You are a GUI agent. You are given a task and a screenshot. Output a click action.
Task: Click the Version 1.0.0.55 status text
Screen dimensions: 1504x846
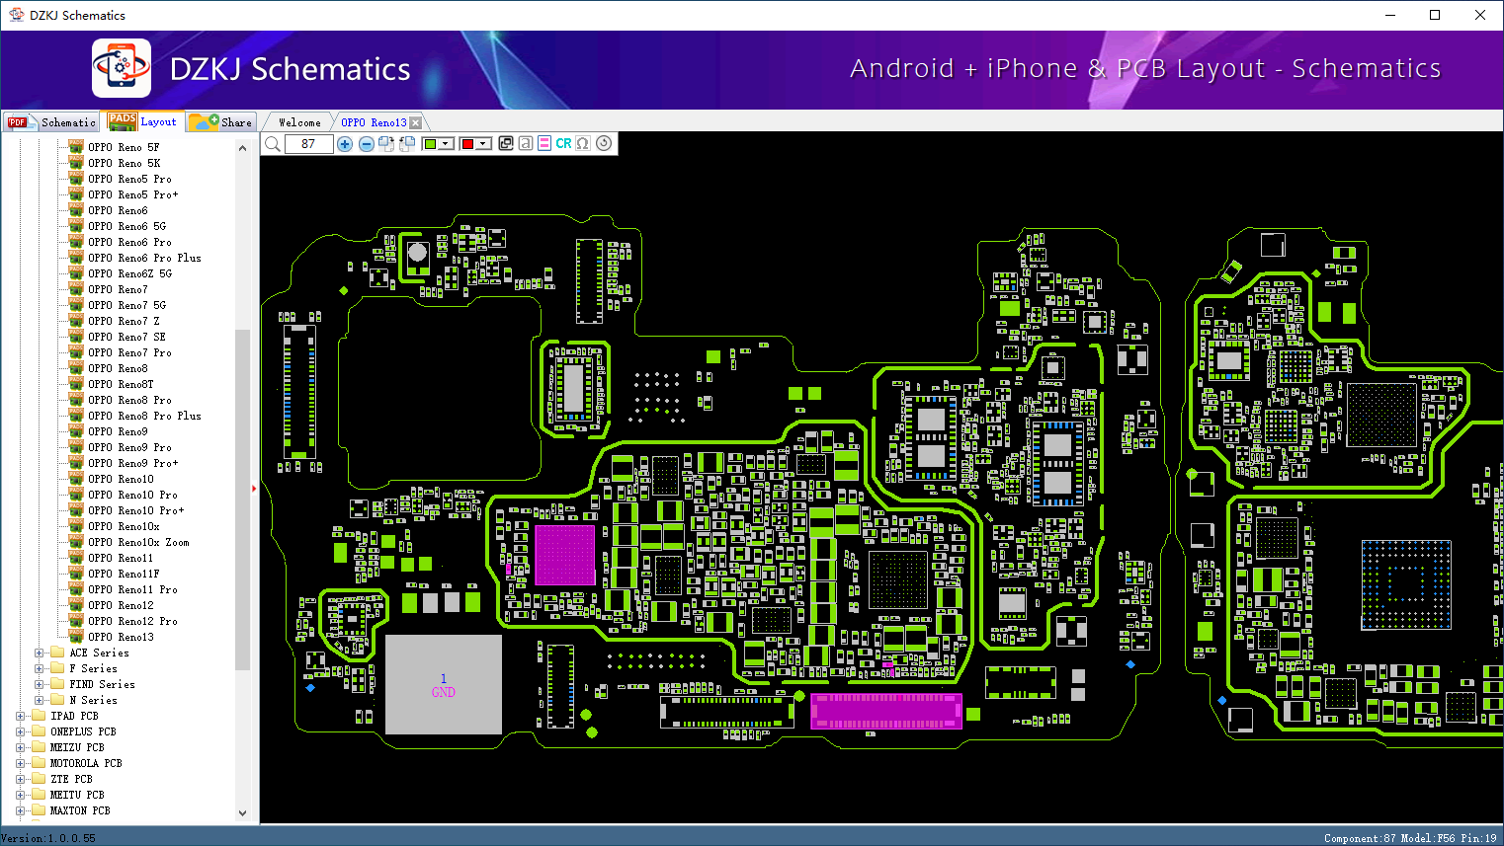pos(49,838)
